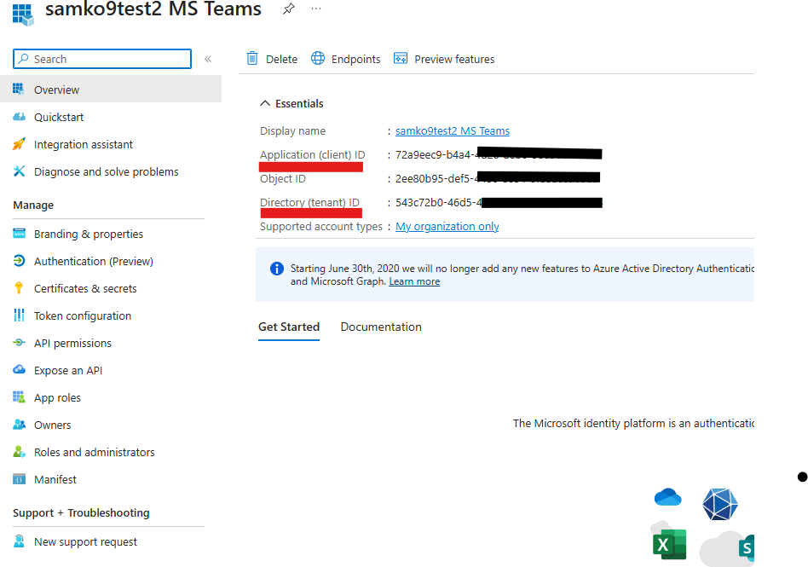
Task: Open the Learn more link in the banner
Action: click(414, 281)
